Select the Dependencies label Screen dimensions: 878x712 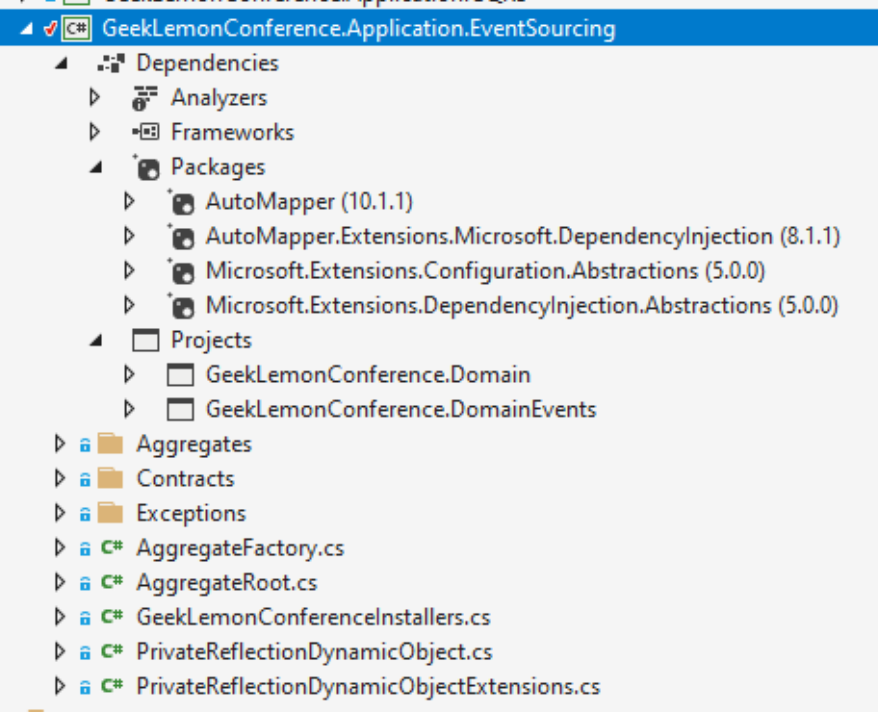click(207, 64)
